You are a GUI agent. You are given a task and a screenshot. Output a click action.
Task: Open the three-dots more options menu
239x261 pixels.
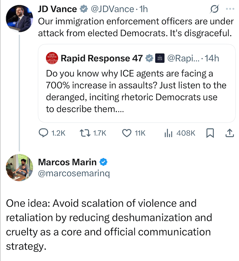point(230,9)
